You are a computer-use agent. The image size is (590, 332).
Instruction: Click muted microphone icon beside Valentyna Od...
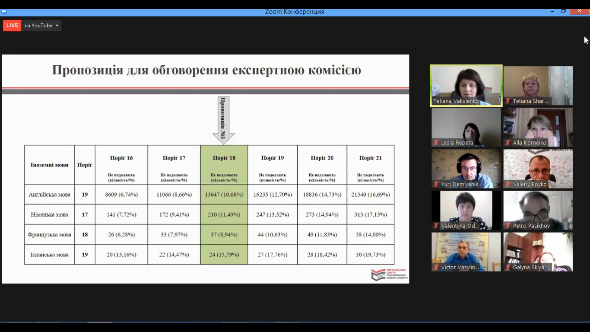pyautogui.click(x=436, y=226)
